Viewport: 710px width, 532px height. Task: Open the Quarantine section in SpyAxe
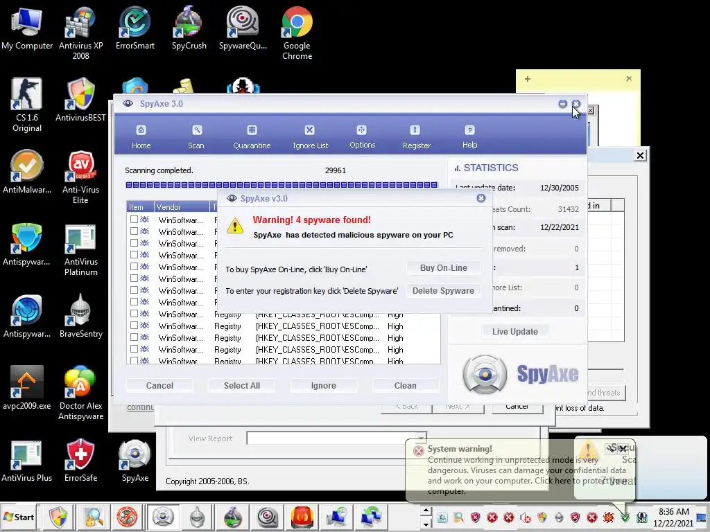[252, 138]
